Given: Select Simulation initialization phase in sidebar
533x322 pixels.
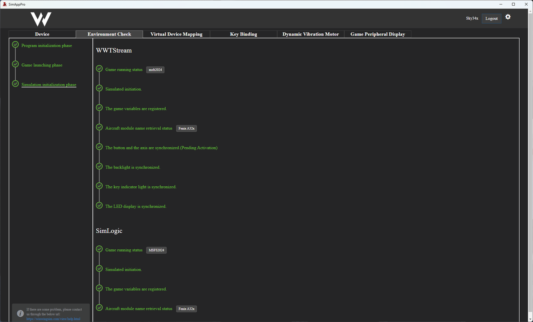Looking at the screenshot, I should (49, 85).
